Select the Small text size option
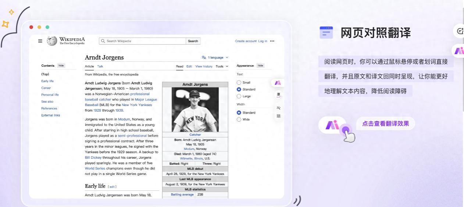Screen dimensions: 464x207 [x=239, y=83]
